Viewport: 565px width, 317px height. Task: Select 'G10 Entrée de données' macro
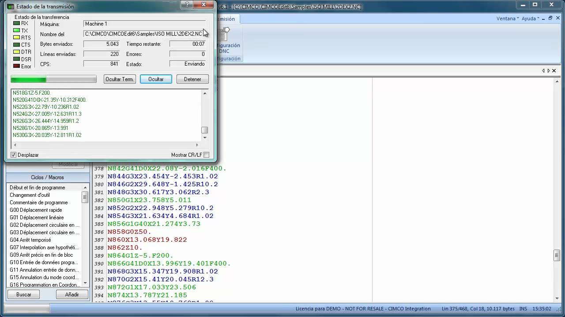[44, 262]
